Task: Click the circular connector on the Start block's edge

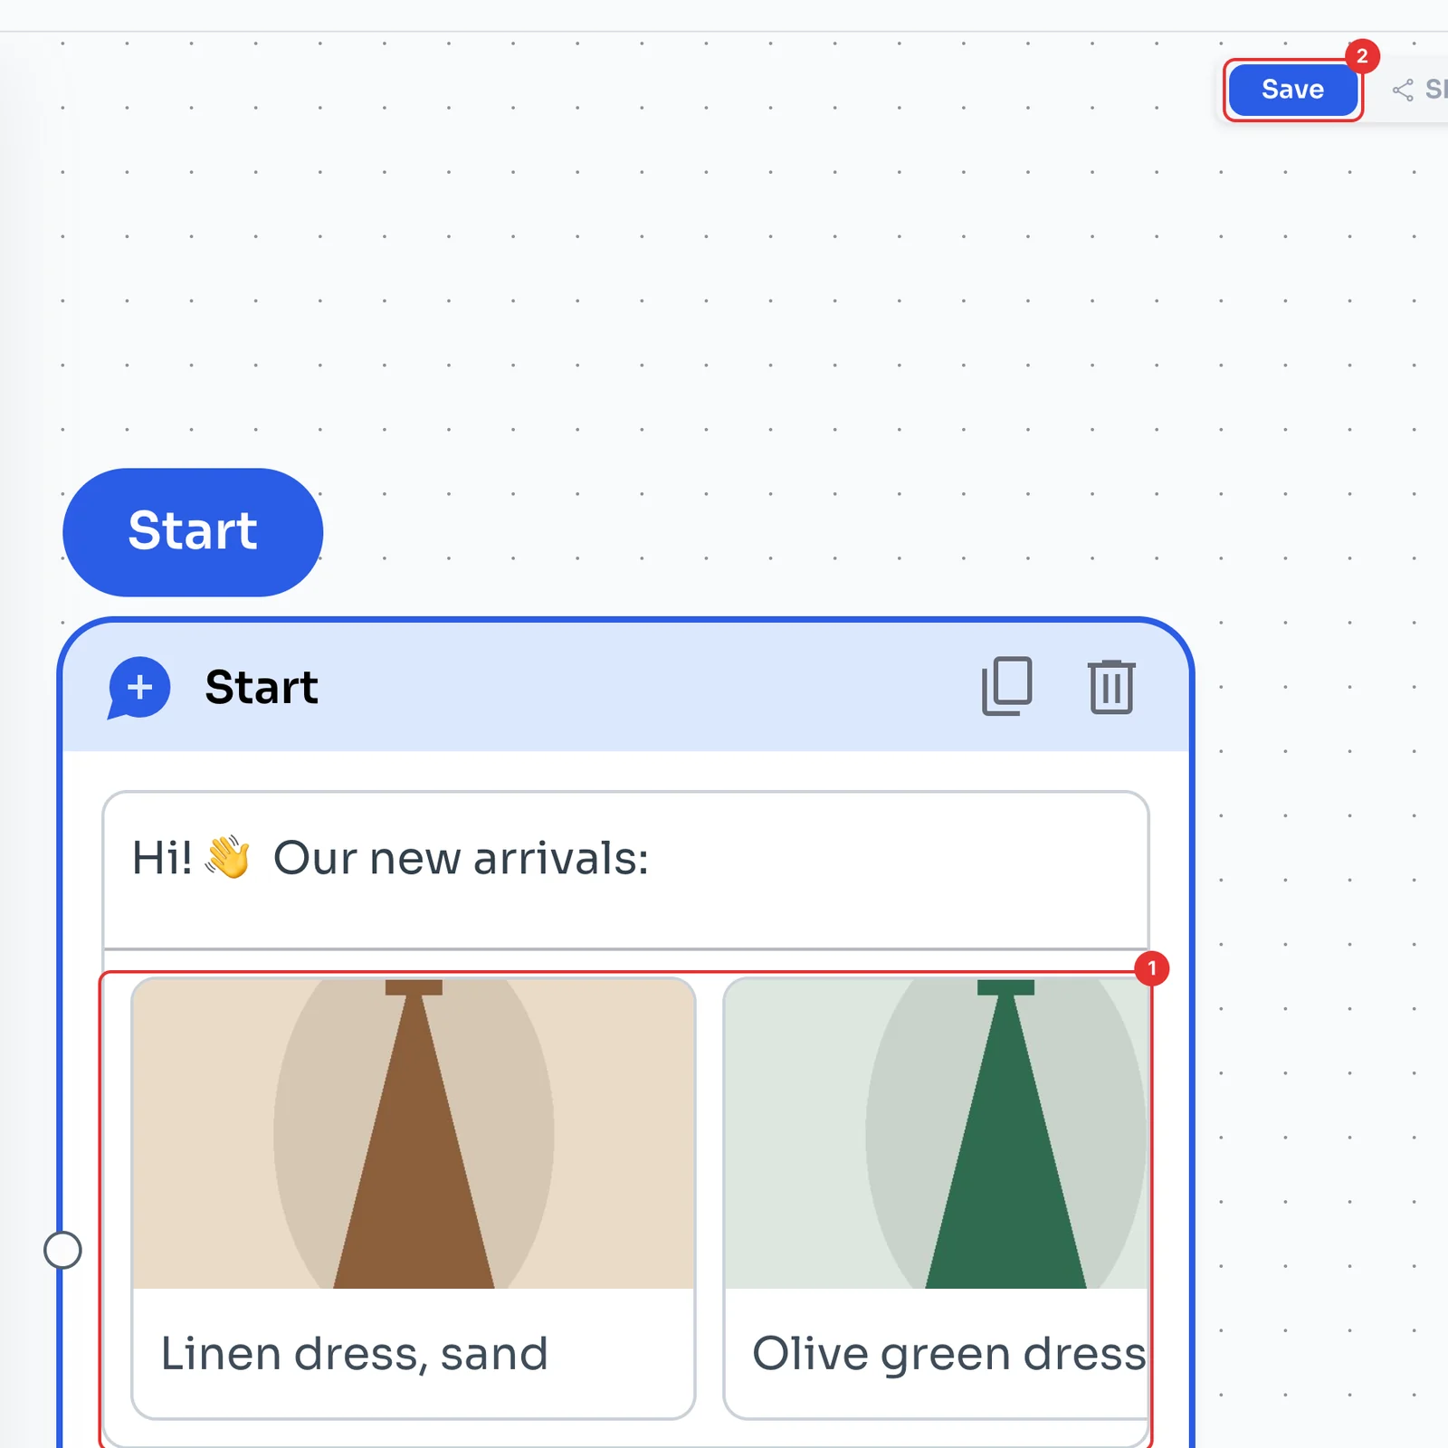Action: click(x=62, y=1250)
